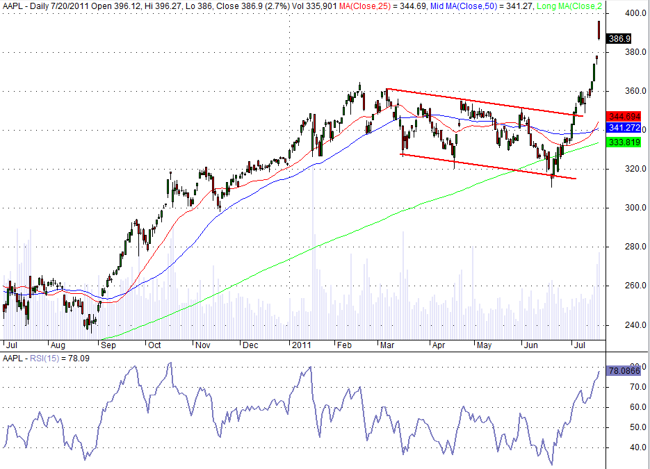Viewport: 650px width, 469px height.
Task: Click the 60.0 RSI axis label
Action: [638, 407]
